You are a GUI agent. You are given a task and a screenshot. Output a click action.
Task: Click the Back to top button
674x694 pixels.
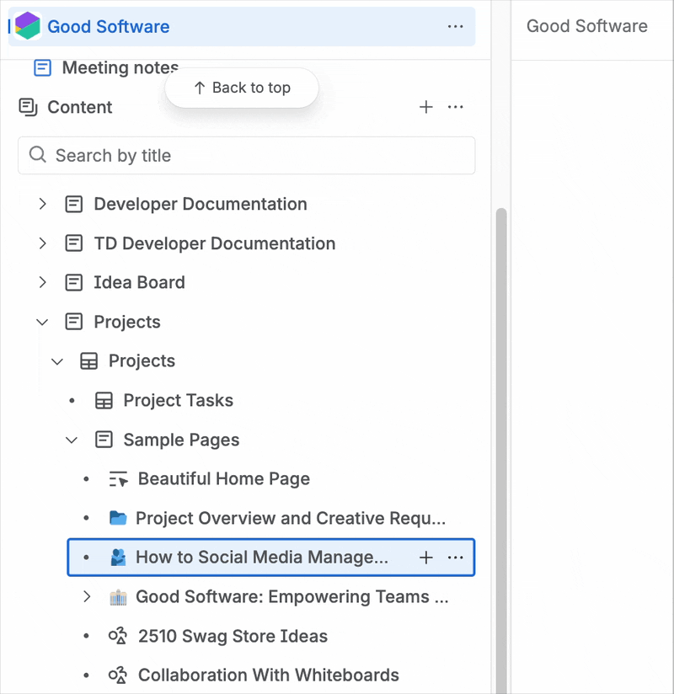click(x=241, y=87)
